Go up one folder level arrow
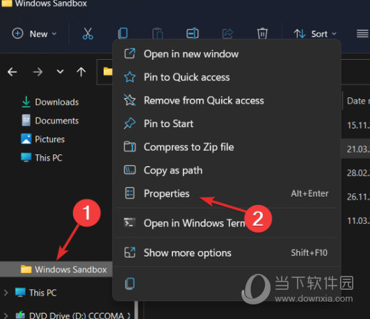 pyautogui.click(x=81, y=72)
